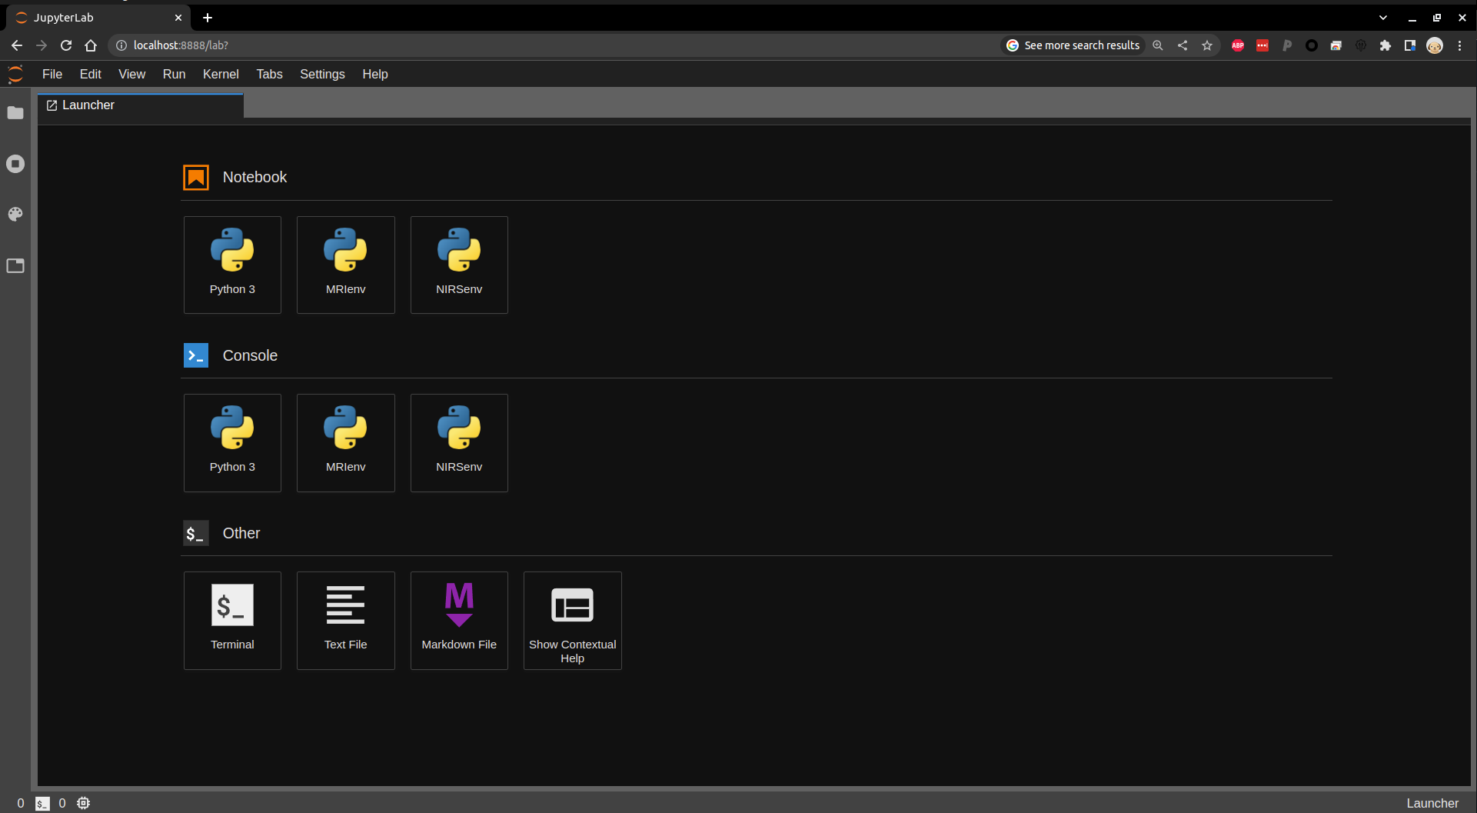Click the kernel status icon in status bar
The image size is (1477, 813).
(x=84, y=803)
